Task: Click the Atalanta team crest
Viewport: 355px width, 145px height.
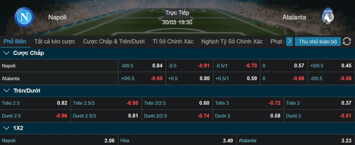Action: point(327,17)
